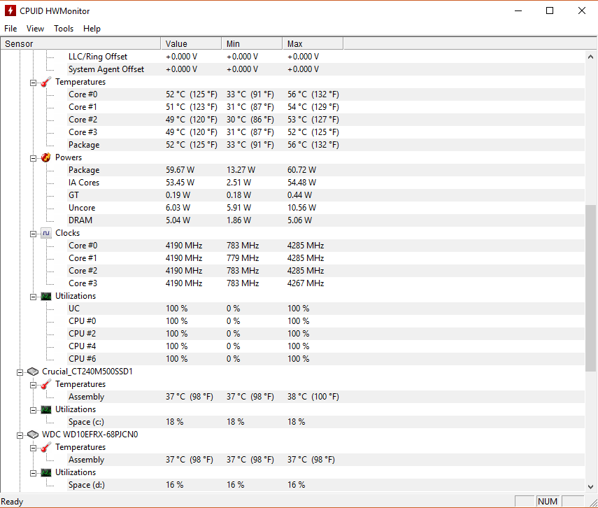Click the 59.67 W Package power value

tap(180, 170)
